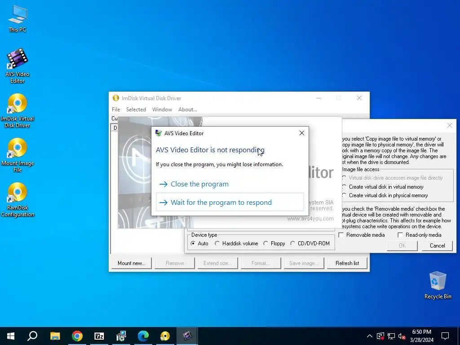Open the network status tray icon
The height and width of the screenshot is (345, 460).
391,336
